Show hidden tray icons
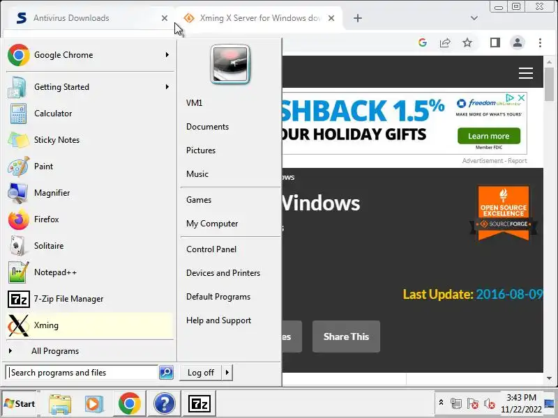Screen dimensions: 558x418 [441, 403]
